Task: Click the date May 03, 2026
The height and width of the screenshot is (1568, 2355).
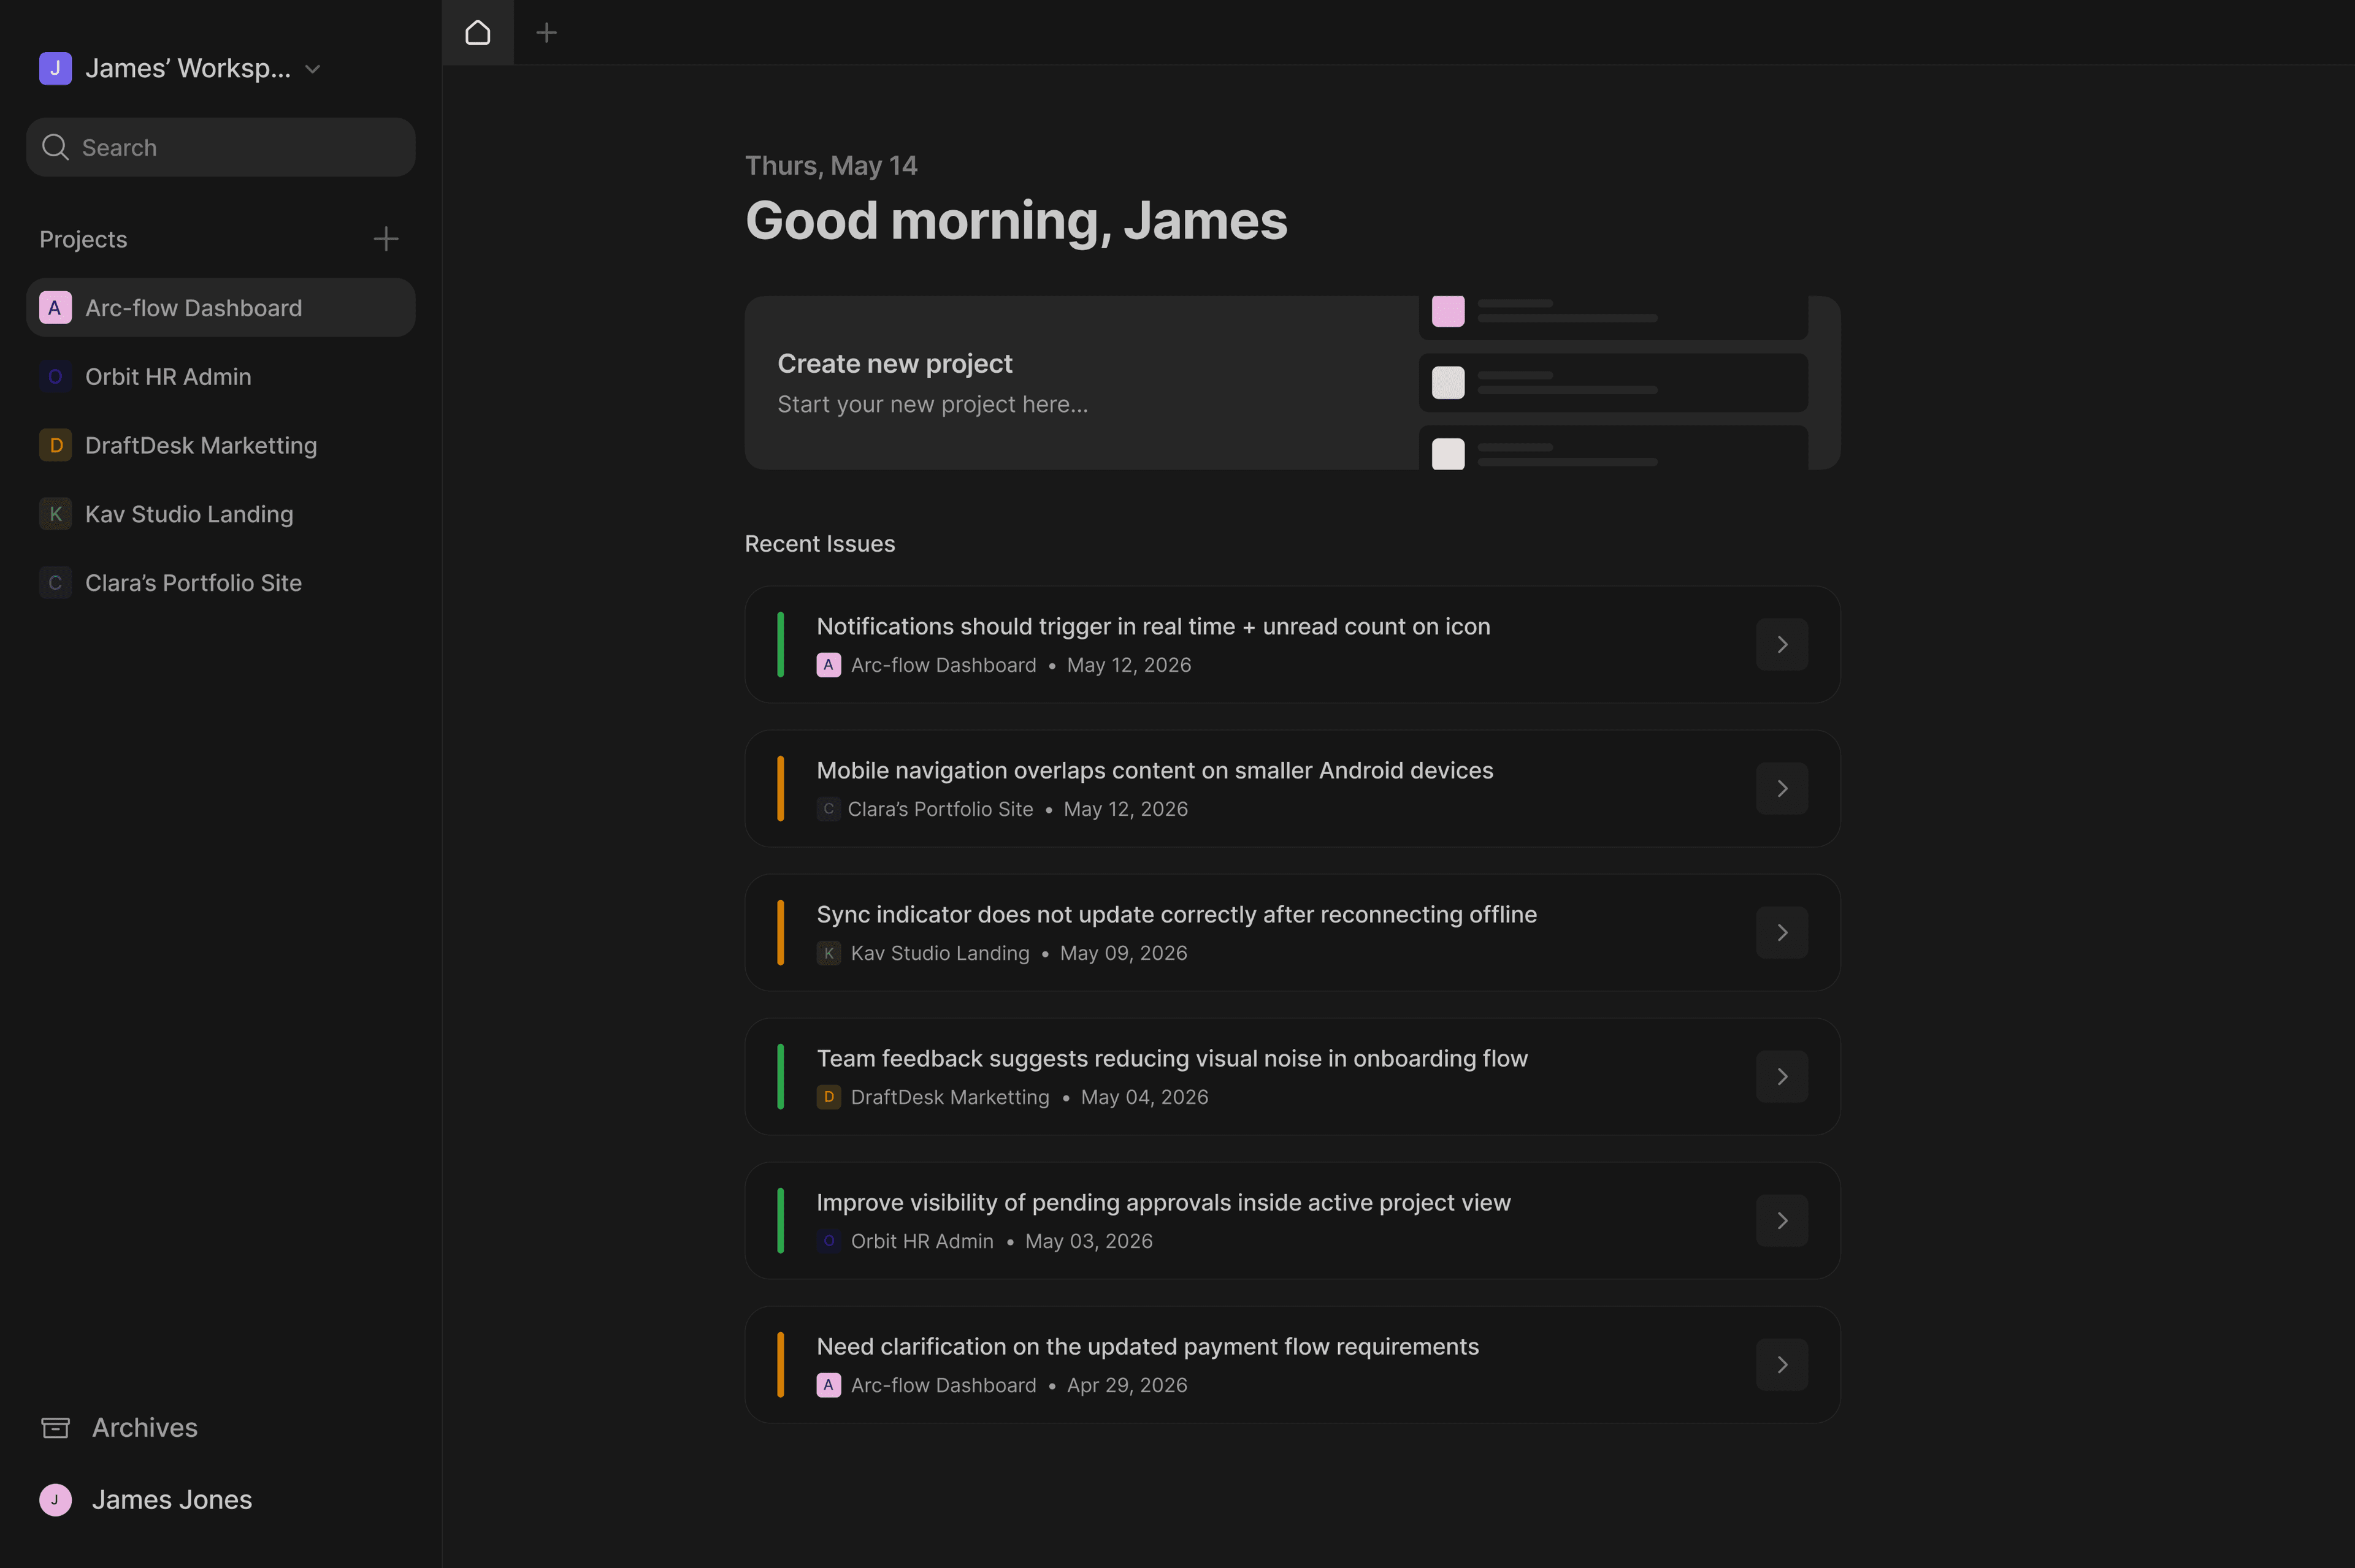Action: click(1089, 1241)
